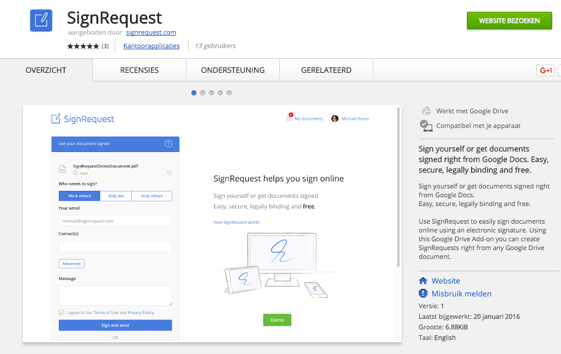Expand the Advanced options button
Viewport: 561px width, 354px height.
(72, 264)
